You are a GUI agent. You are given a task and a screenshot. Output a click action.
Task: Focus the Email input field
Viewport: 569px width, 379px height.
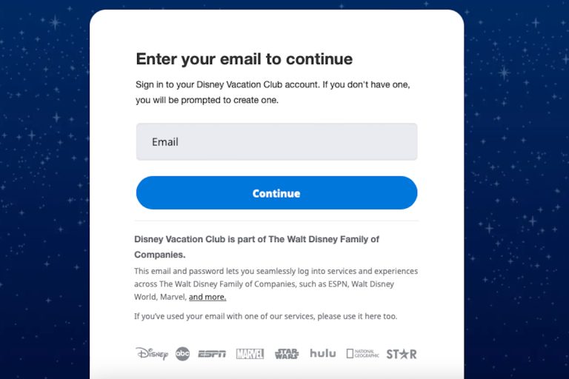click(276, 141)
